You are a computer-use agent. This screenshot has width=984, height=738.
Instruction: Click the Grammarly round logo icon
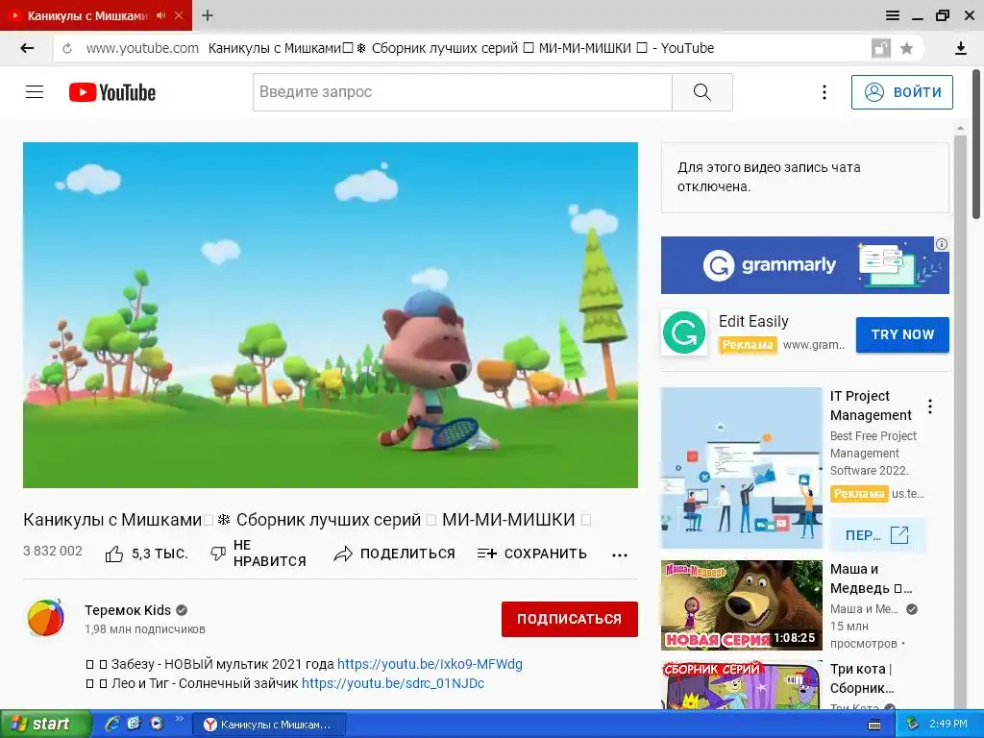pos(684,333)
